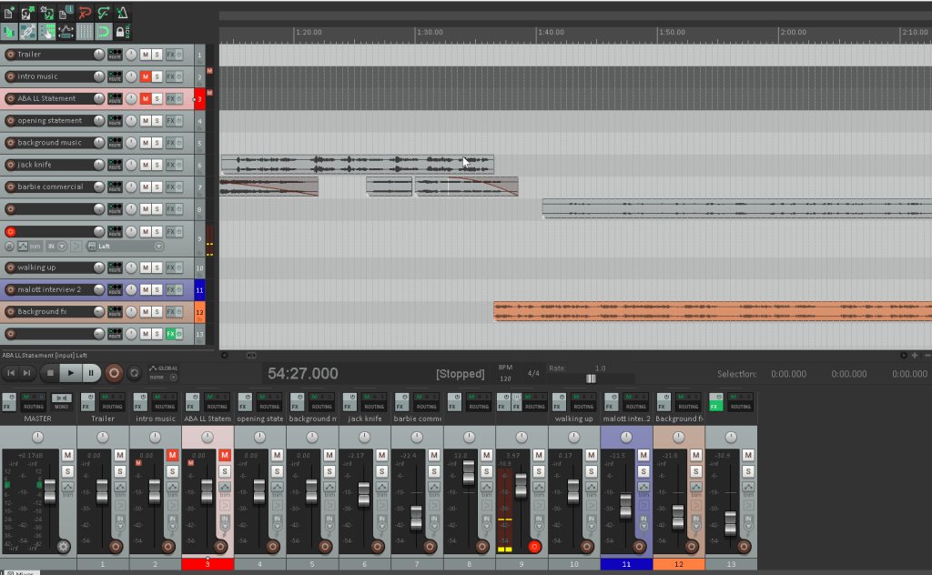
Task: Open opening state mixer IN dropdown
Action: [277, 521]
